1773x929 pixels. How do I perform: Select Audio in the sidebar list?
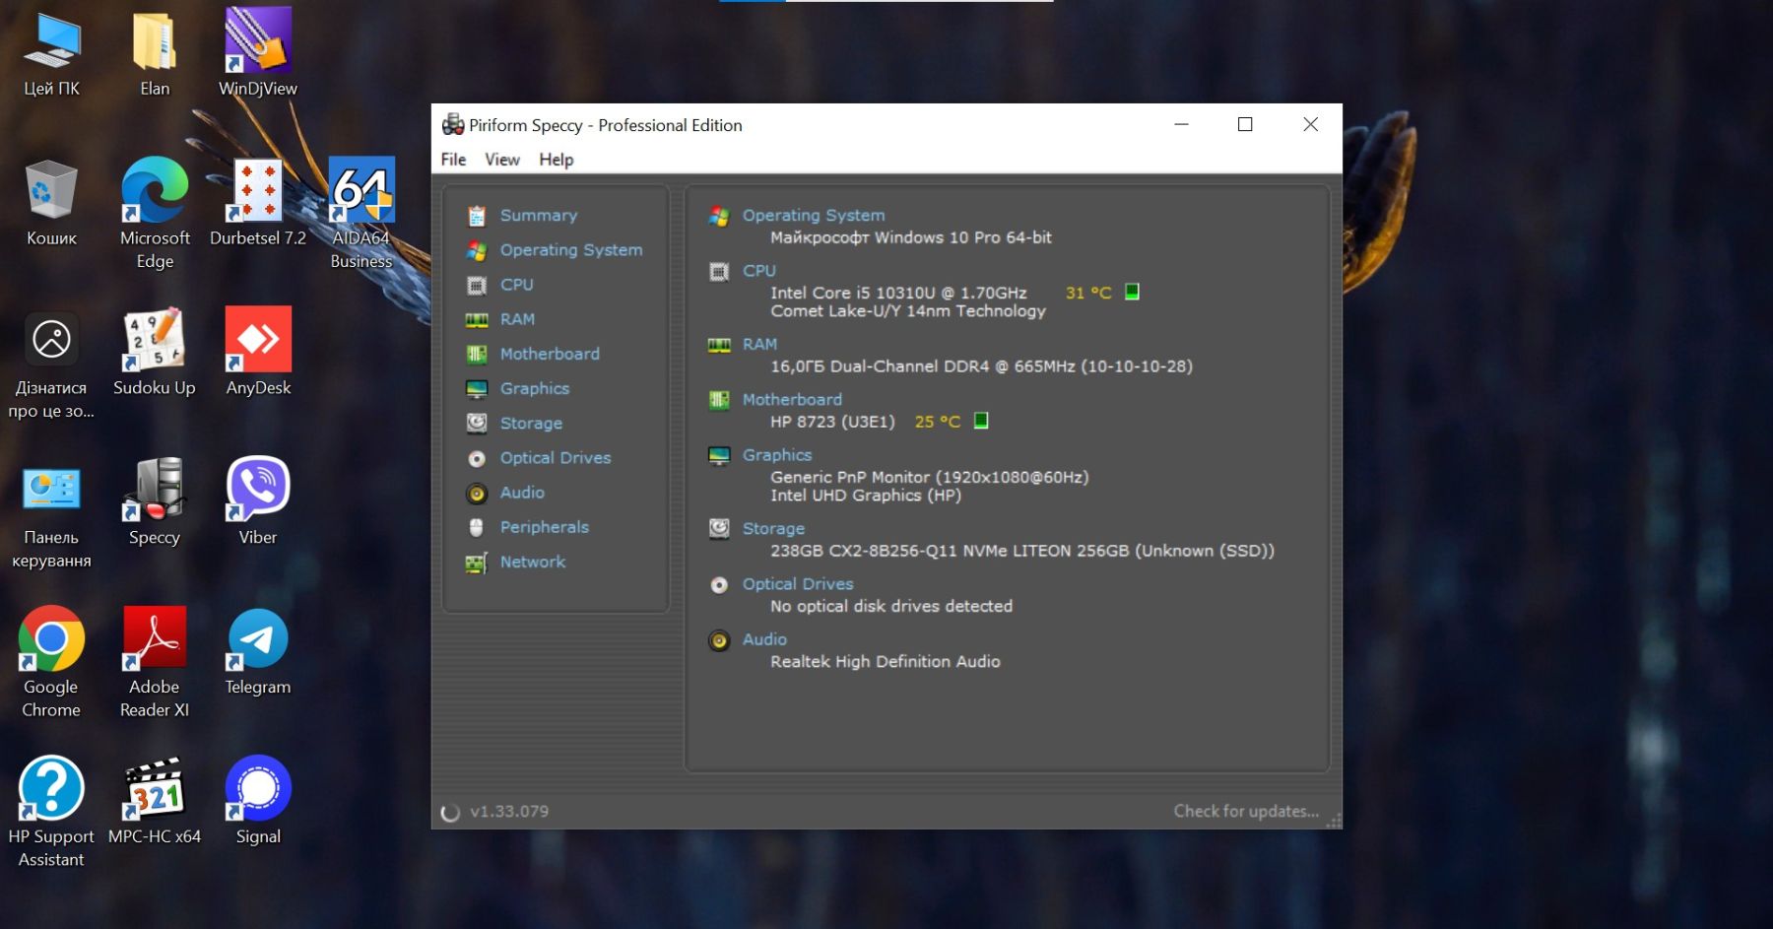tap(522, 493)
